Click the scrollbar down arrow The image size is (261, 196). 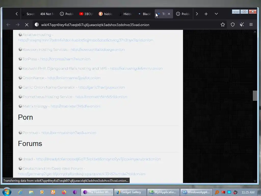tap(255, 181)
